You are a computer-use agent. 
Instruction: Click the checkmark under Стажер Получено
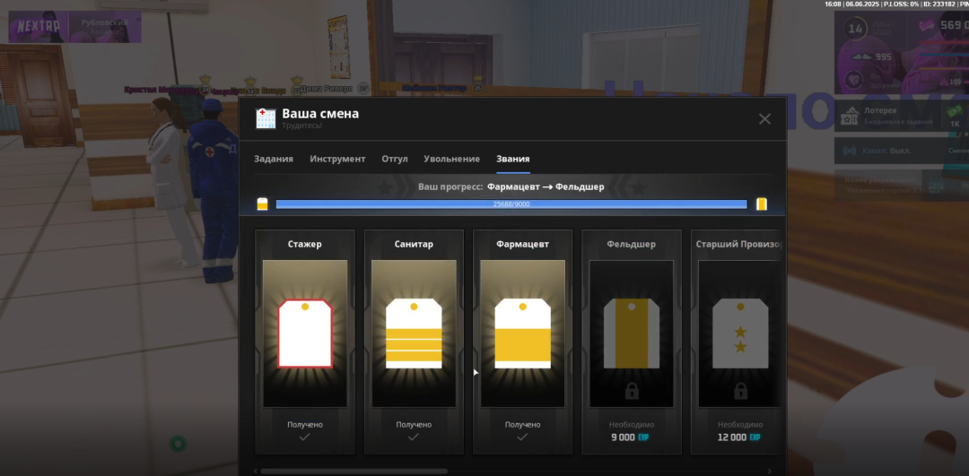(x=305, y=437)
